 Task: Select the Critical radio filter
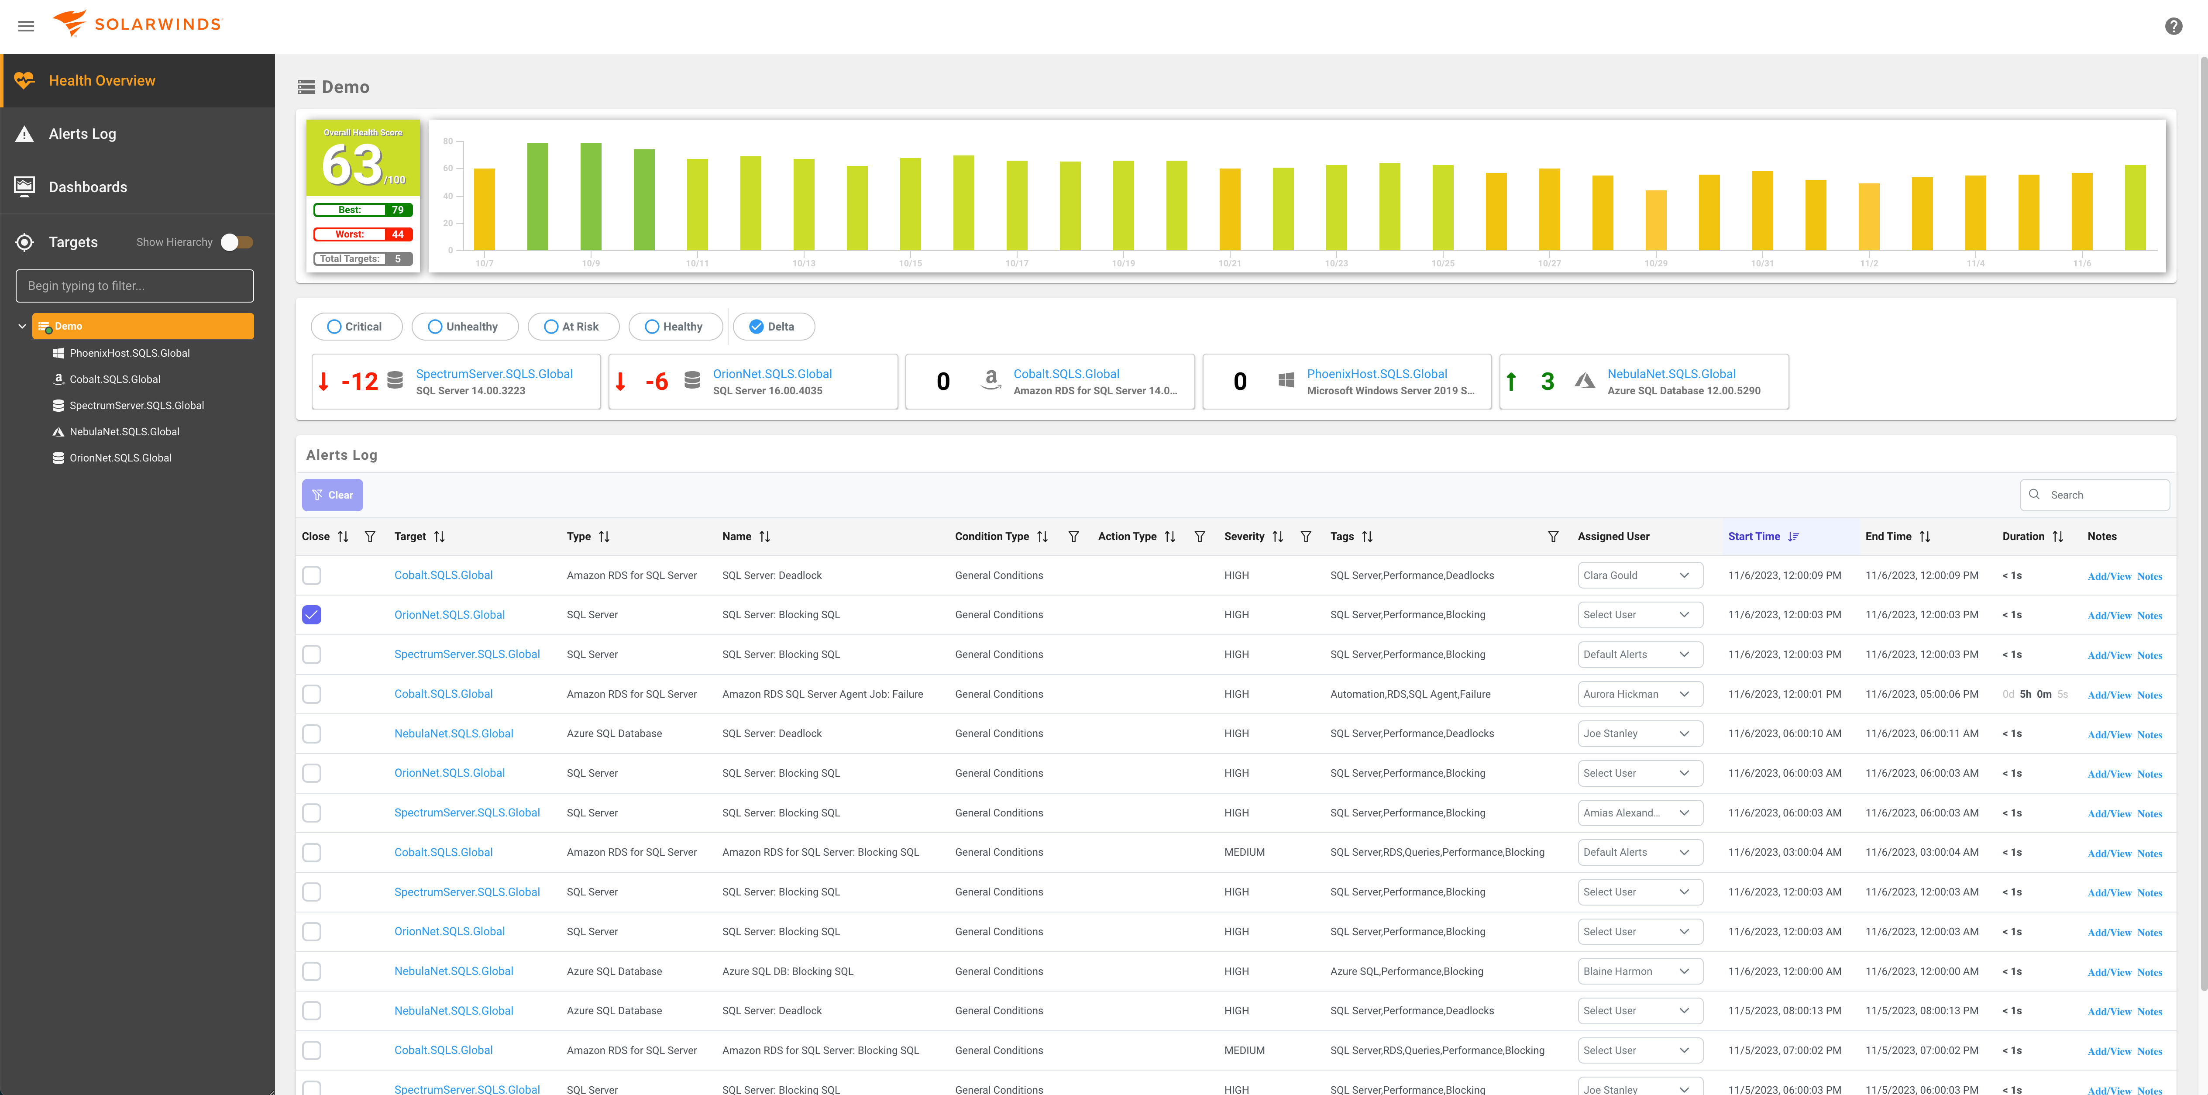tap(334, 327)
